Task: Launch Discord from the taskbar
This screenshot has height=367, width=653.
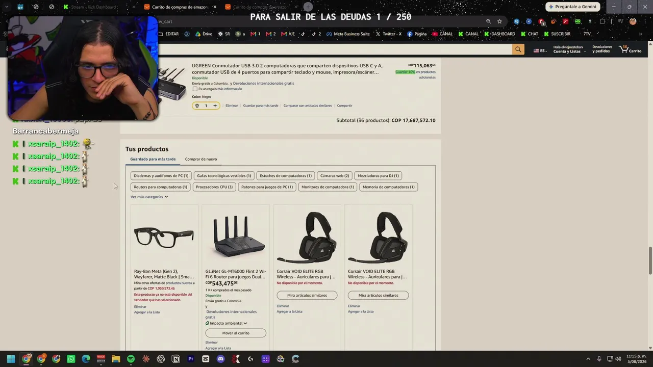Action: coord(220,359)
